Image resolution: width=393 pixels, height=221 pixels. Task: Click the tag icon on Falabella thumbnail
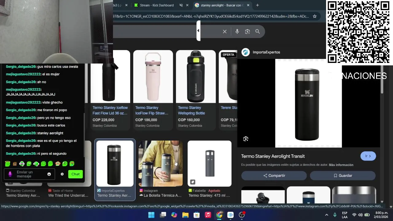(193, 182)
